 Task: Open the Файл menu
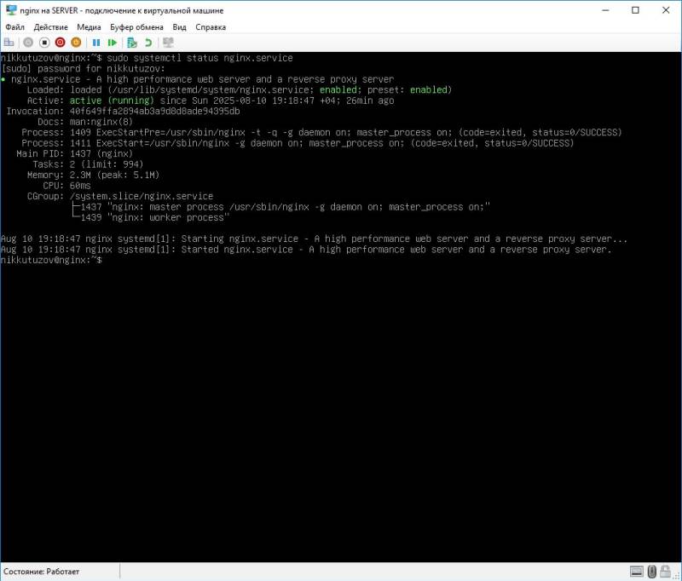pos(13,26)
